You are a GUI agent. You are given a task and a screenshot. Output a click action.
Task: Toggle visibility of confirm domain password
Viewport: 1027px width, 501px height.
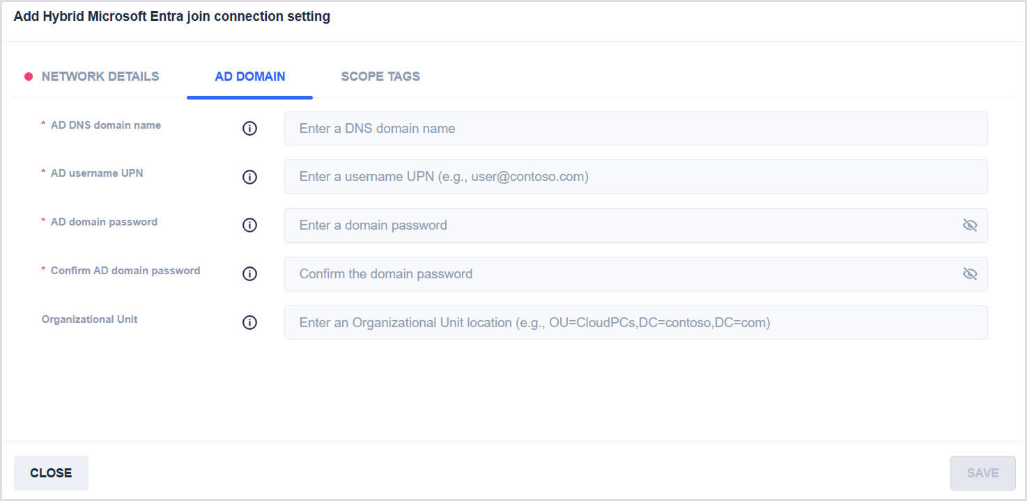(970, 274)
